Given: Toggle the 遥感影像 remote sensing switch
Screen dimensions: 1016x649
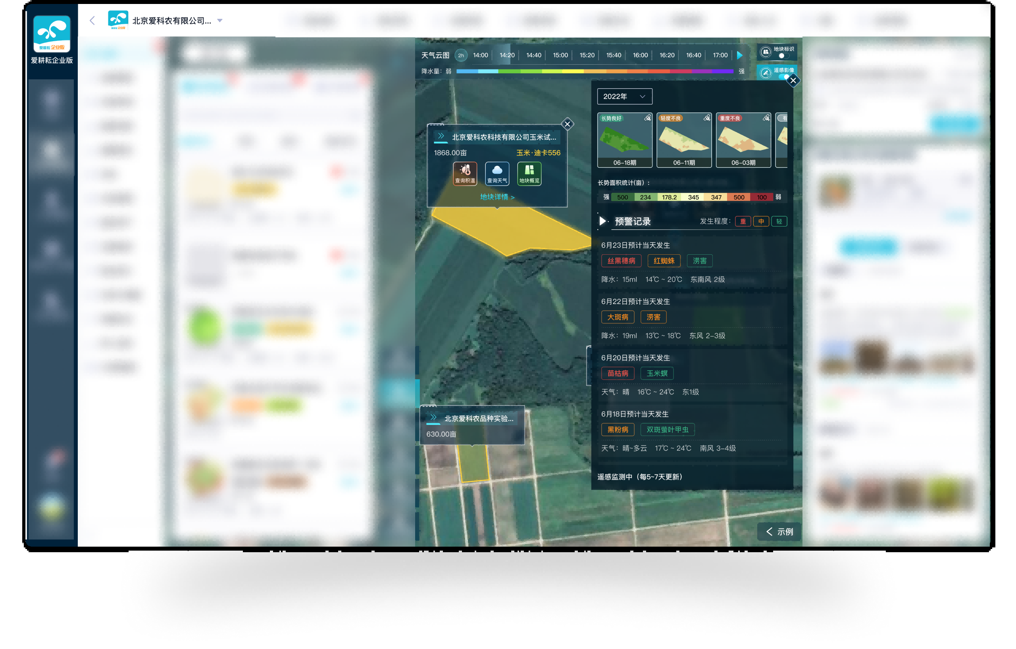Looking at the screenshot, I should 783,76.
